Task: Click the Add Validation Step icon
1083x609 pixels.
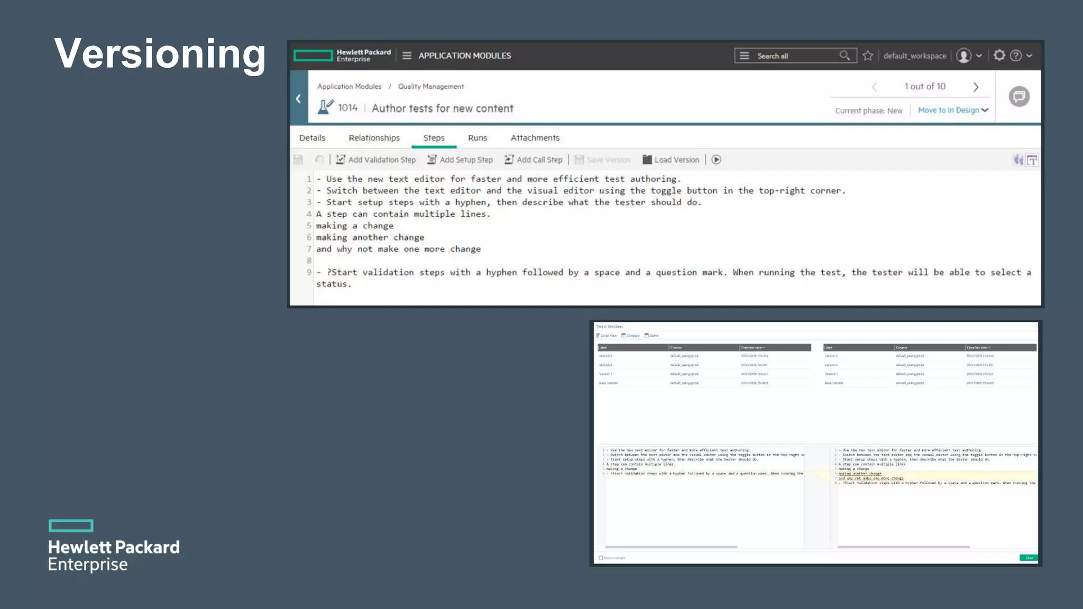Action: [341, 160]
